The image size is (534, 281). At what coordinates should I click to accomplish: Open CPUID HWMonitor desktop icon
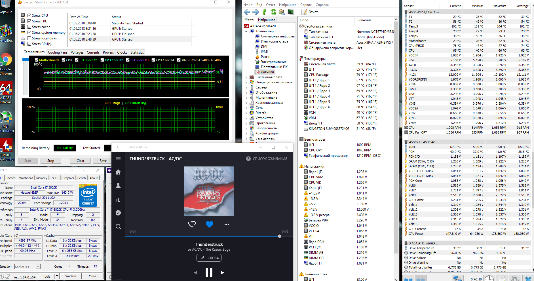[6, 150]
